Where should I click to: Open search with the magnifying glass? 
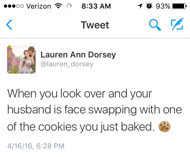click(x=155, y=25)
